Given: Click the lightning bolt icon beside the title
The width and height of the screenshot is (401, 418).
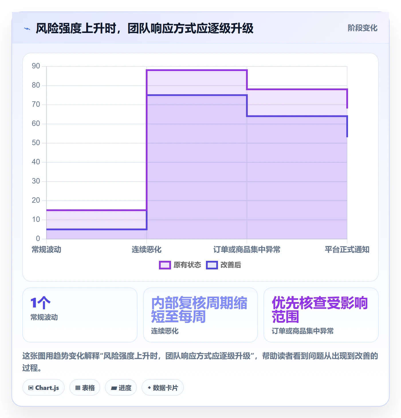Looking at the screenshot, I should (27, 29).
